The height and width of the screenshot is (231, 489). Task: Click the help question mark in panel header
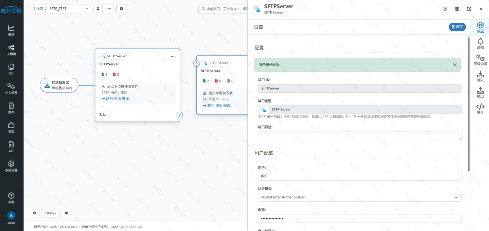(445, 9)
